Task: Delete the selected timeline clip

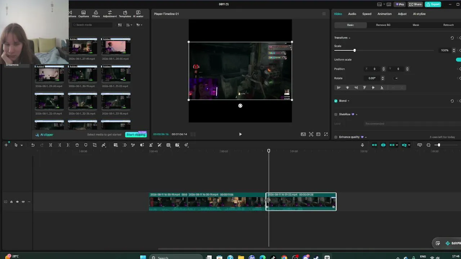Action: pos(77,145)
